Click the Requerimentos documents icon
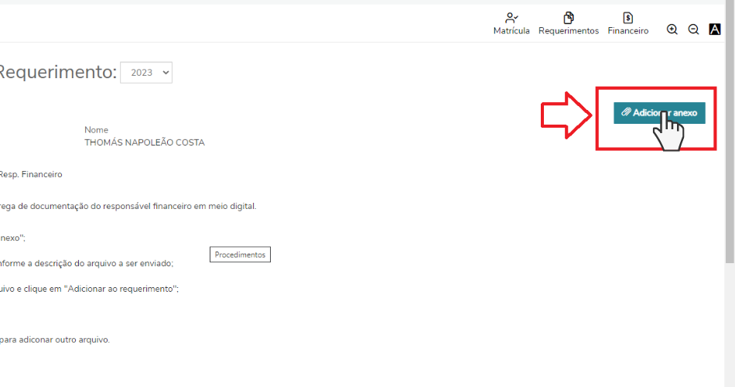 click(569, 18)
